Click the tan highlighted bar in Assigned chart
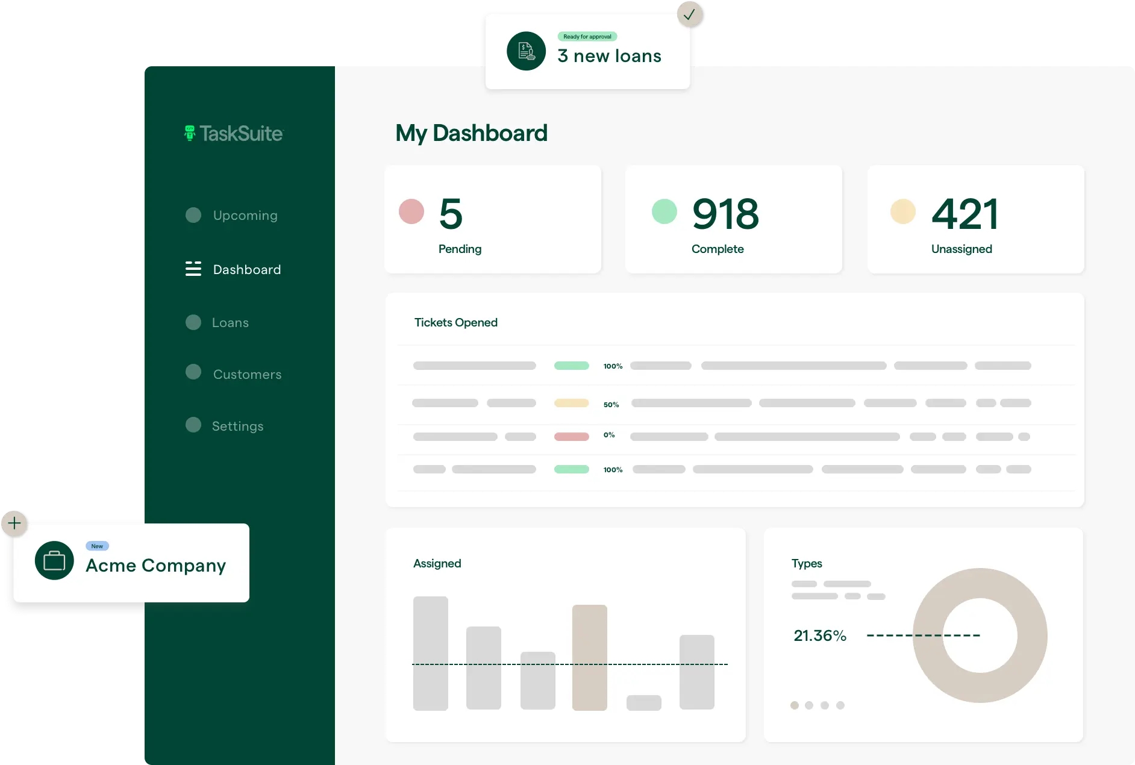The width and height of the screenshot is (1135, 765). 590,658
